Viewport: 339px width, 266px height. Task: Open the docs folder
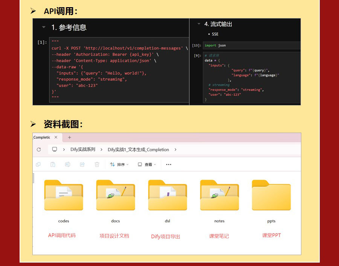(x=115, y=196)
